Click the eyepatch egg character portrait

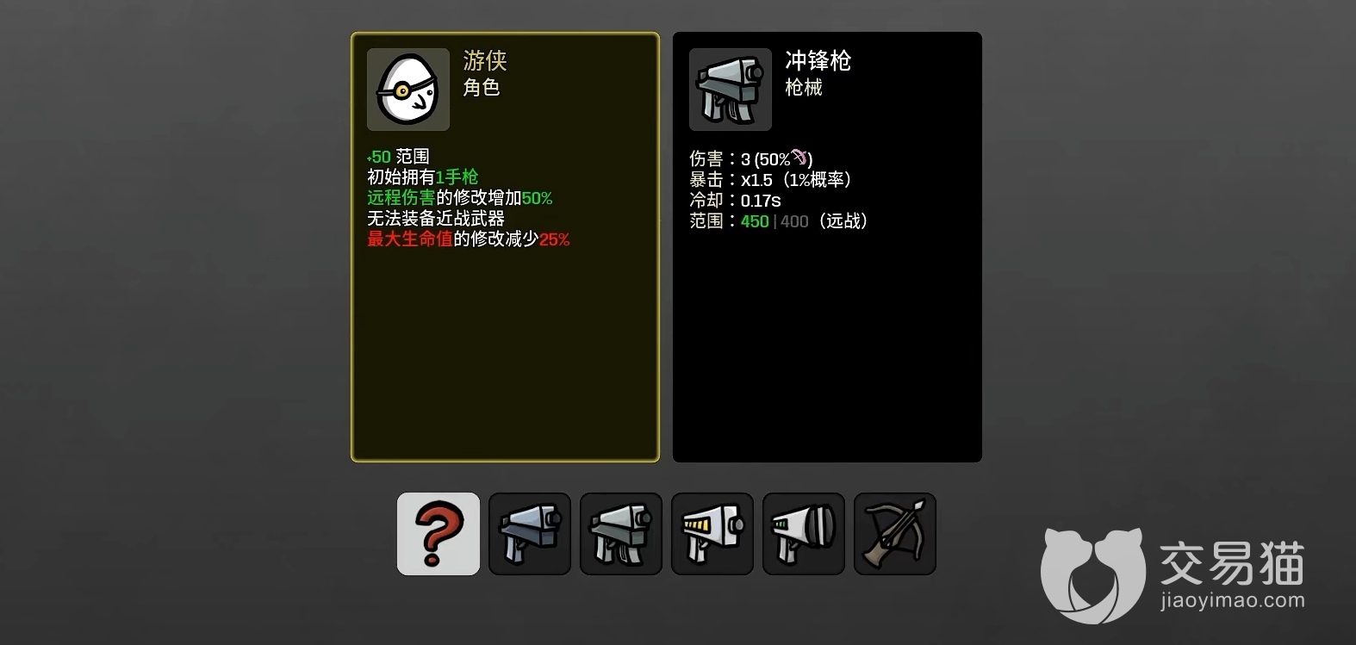coord(408,90)
